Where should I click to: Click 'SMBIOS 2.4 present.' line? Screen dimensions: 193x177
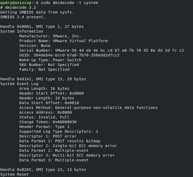point(23,17)
